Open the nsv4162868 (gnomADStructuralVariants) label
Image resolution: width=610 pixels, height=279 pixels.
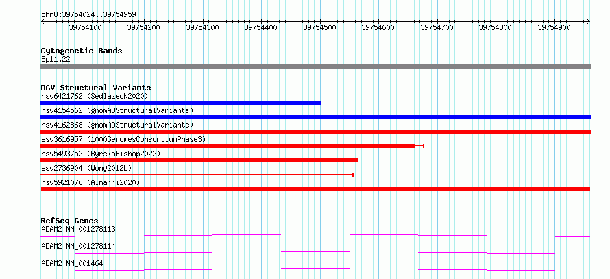[117, 125]
